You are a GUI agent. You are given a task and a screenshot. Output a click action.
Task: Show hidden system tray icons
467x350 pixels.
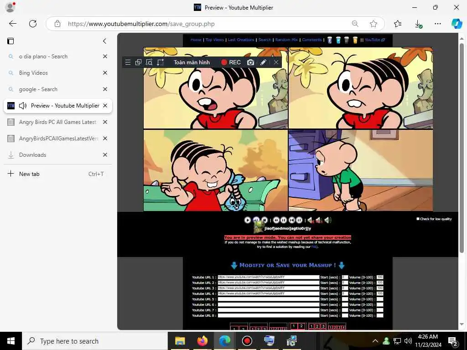point(375,341)
